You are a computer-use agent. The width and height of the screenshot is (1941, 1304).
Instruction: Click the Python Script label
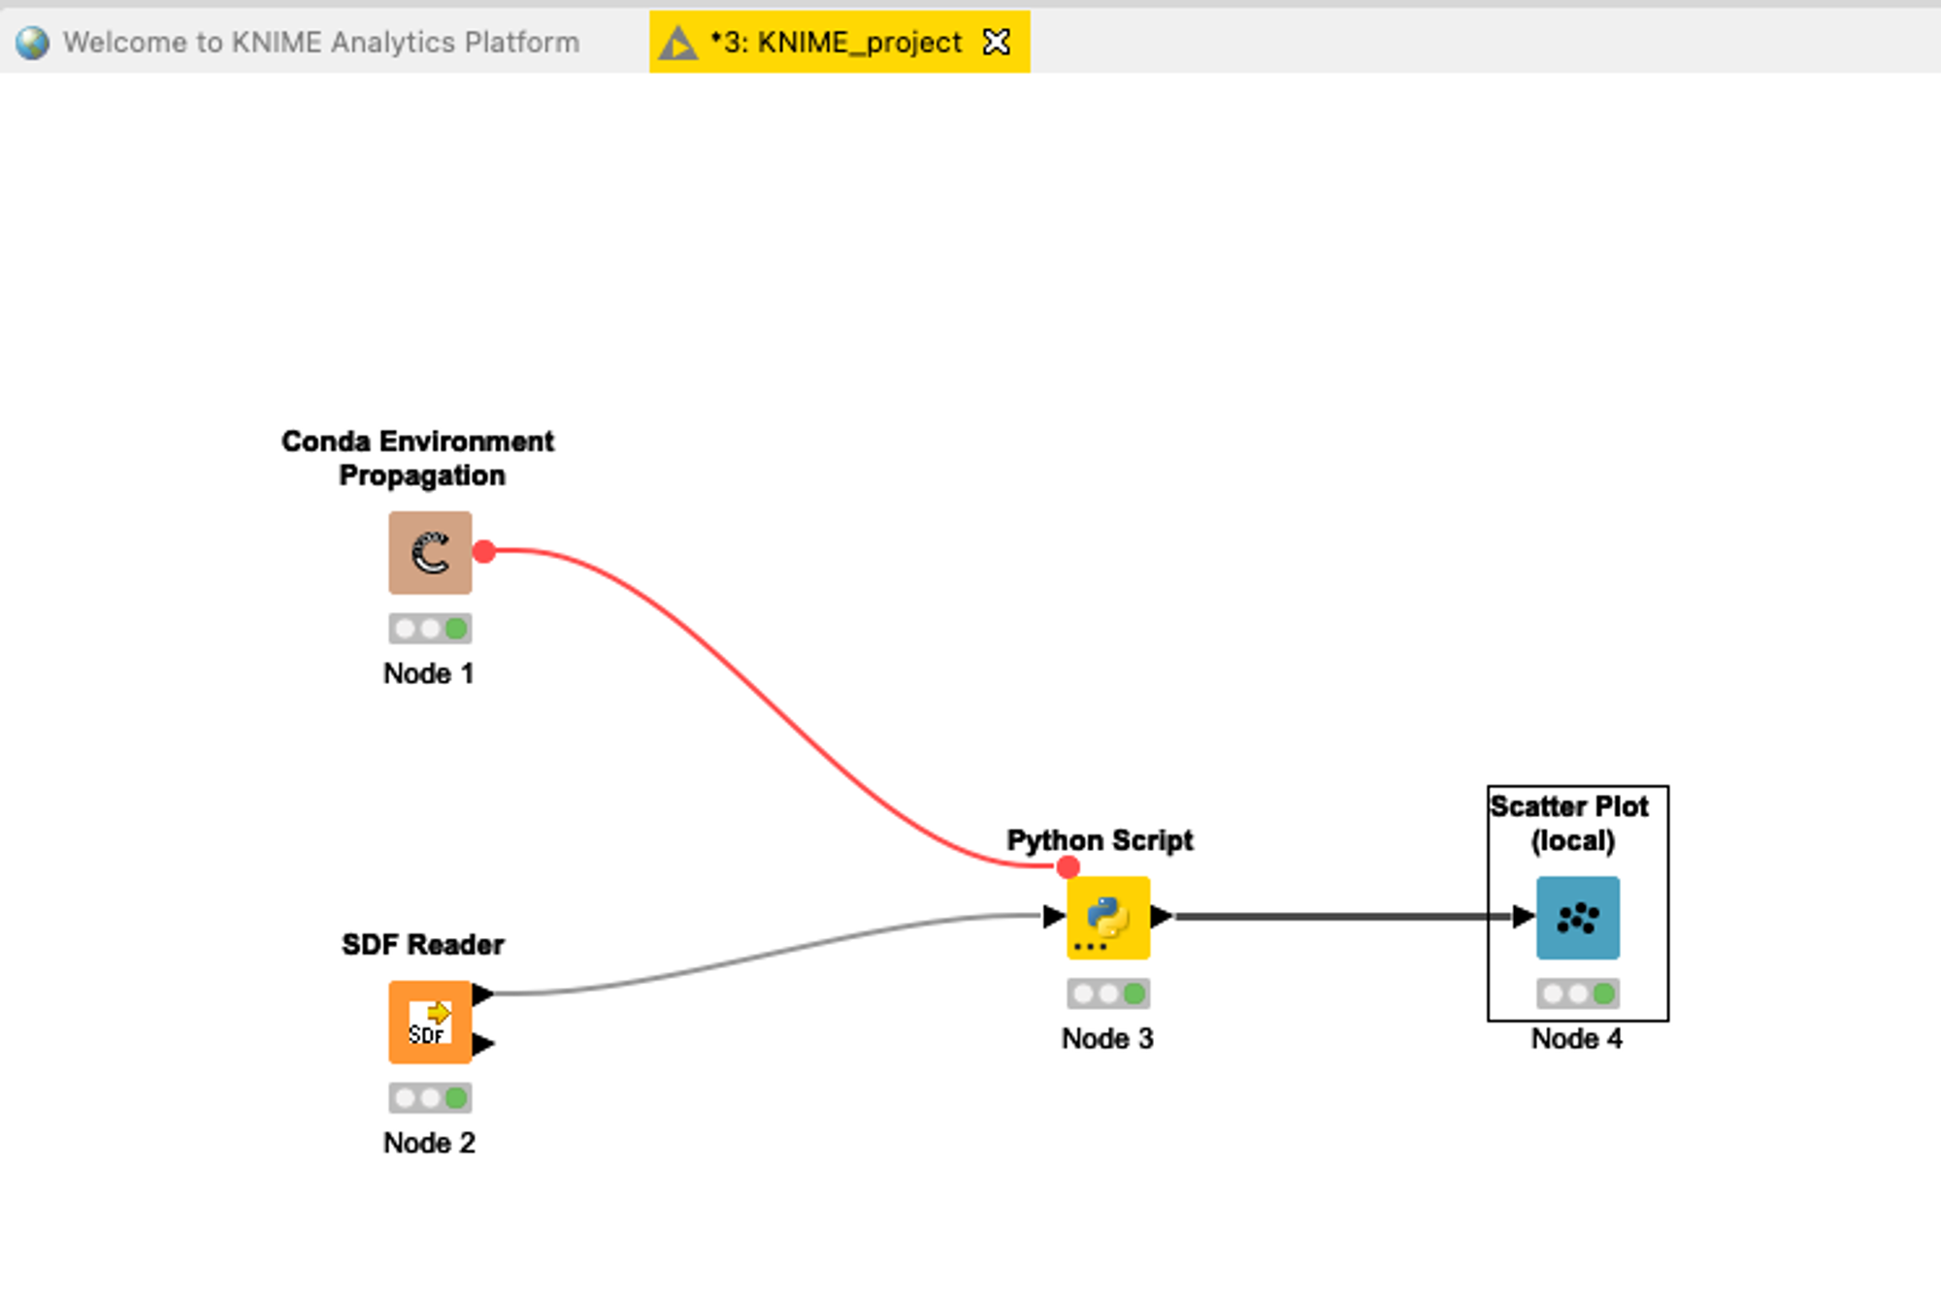click(x=1101, y=840)
